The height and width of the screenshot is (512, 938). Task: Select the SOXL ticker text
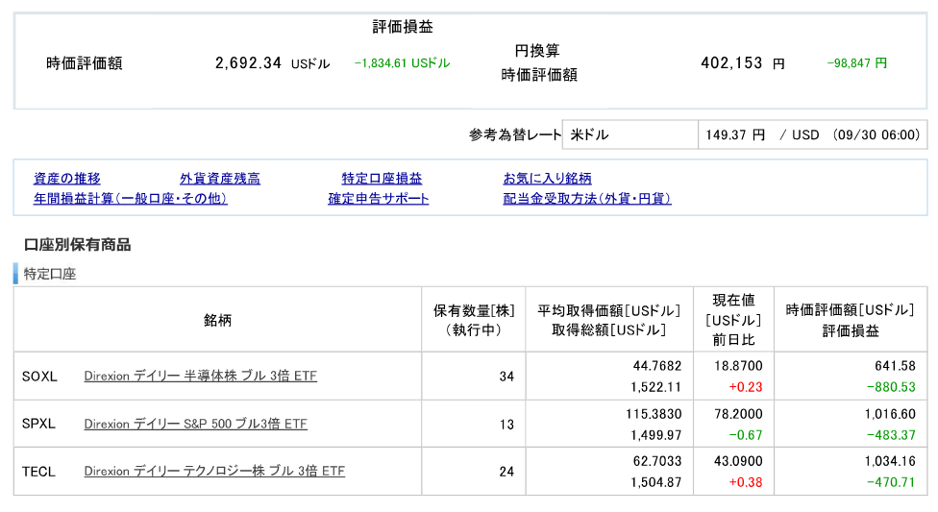coord(39,377)
